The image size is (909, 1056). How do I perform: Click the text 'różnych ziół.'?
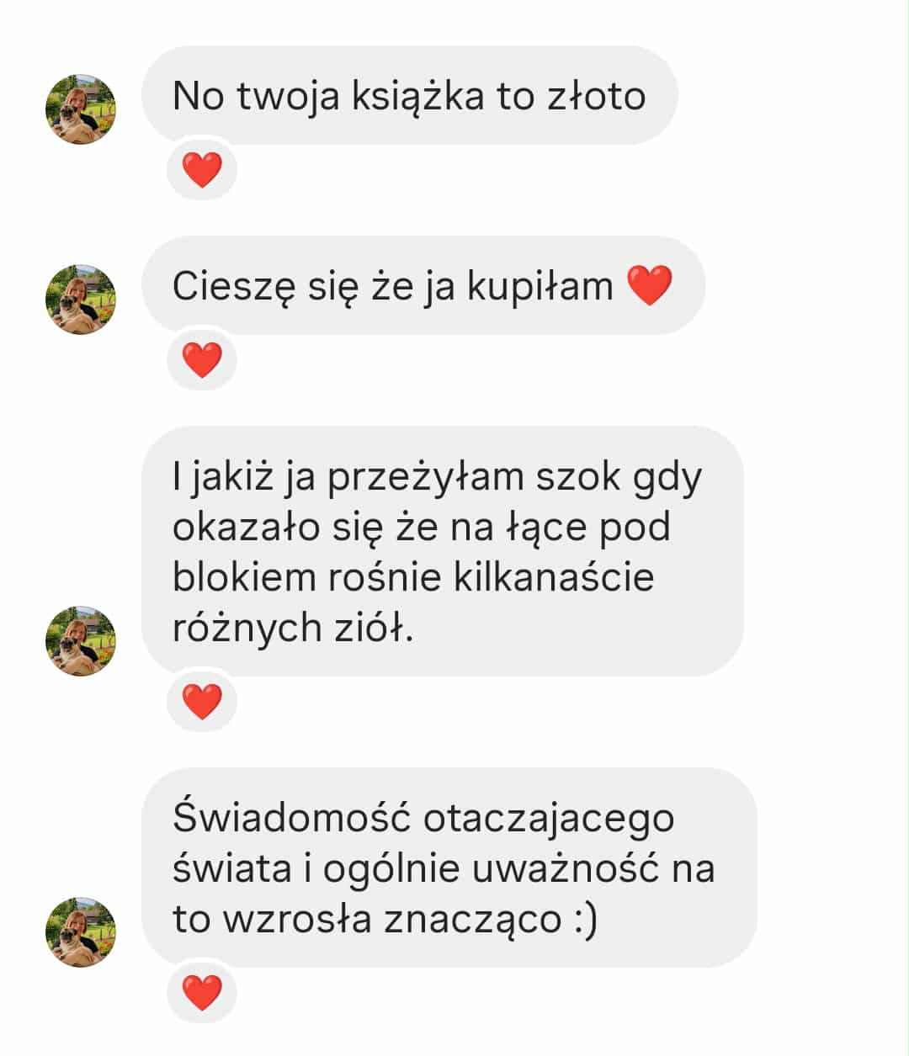pos(294,628)
